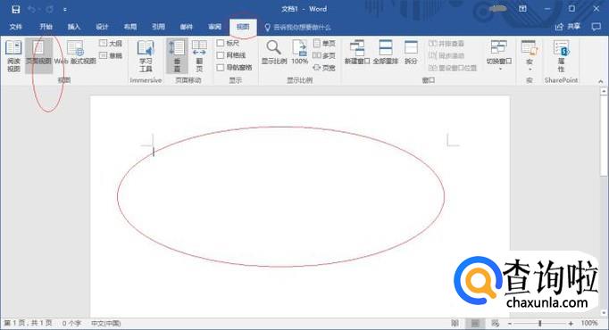Click the Split window icon
The width and height of the screenshot is (609, 330).
click(411, 52)
